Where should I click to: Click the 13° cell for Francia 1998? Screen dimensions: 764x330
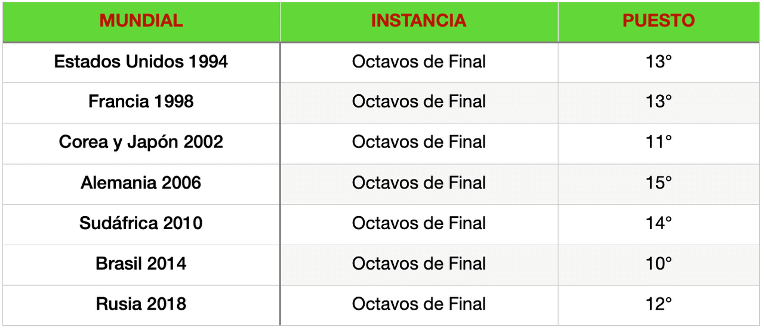pyautogui.click(x=658, y=101)
